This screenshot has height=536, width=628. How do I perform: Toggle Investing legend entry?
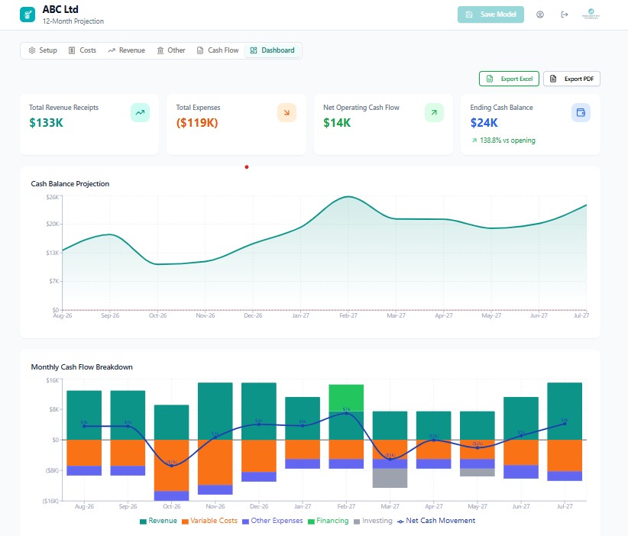pos(373,521)
